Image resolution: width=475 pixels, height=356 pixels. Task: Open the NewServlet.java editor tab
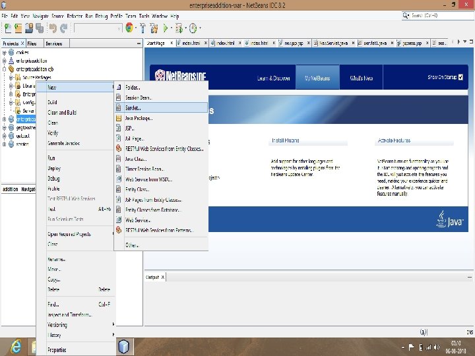tap(333, 44)
